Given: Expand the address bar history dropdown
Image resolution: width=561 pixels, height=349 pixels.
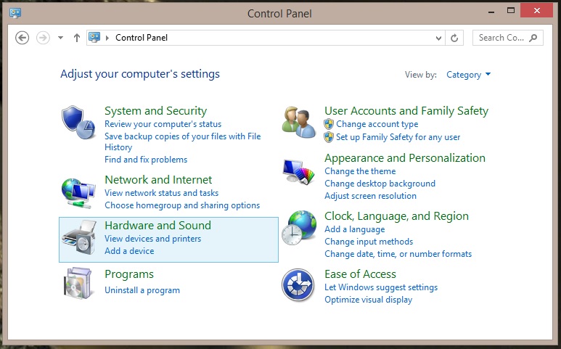Looking at the screenshot, I should pyautogui.click(x=438, y=38).
